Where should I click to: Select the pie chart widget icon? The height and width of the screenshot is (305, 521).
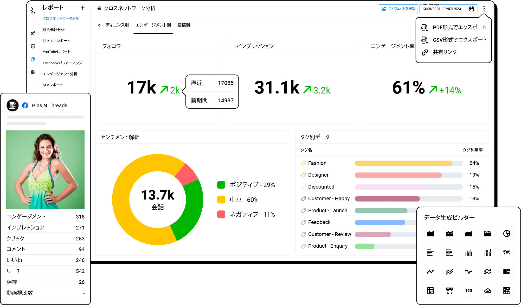506,234
